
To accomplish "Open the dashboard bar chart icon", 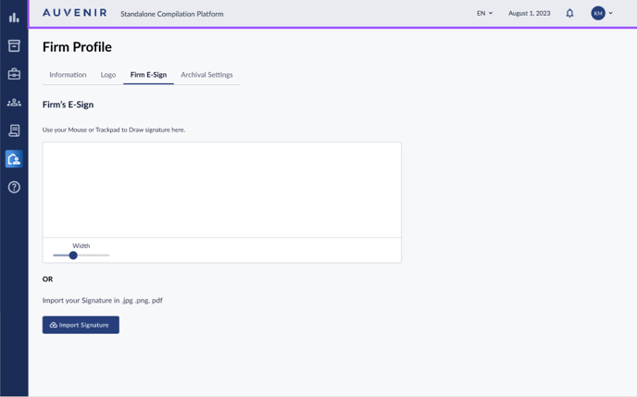I will coord(14,18).
